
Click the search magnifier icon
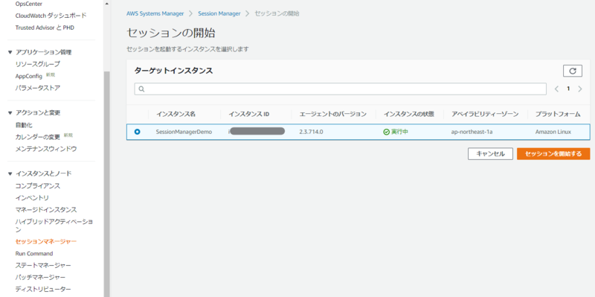141,89
